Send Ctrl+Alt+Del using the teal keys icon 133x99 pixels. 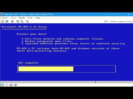point(17,21)
